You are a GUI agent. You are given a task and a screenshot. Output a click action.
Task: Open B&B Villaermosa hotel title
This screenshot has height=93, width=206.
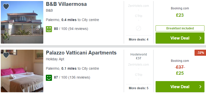coord(66,4)
